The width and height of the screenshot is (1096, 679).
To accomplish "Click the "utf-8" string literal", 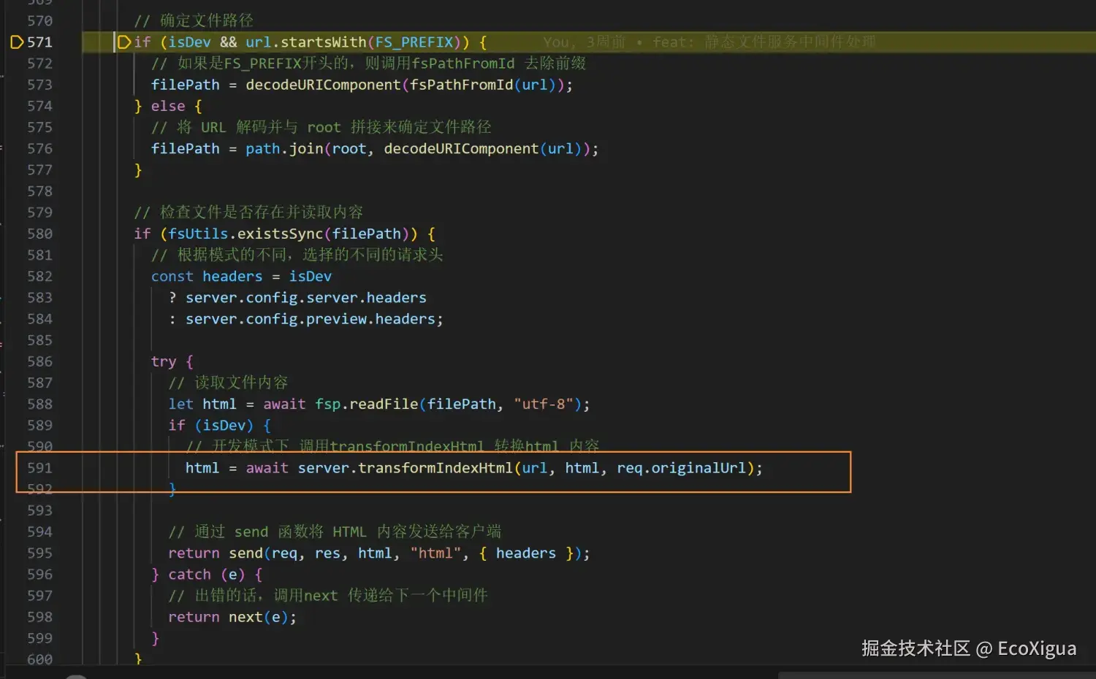I will pos(544,404).
